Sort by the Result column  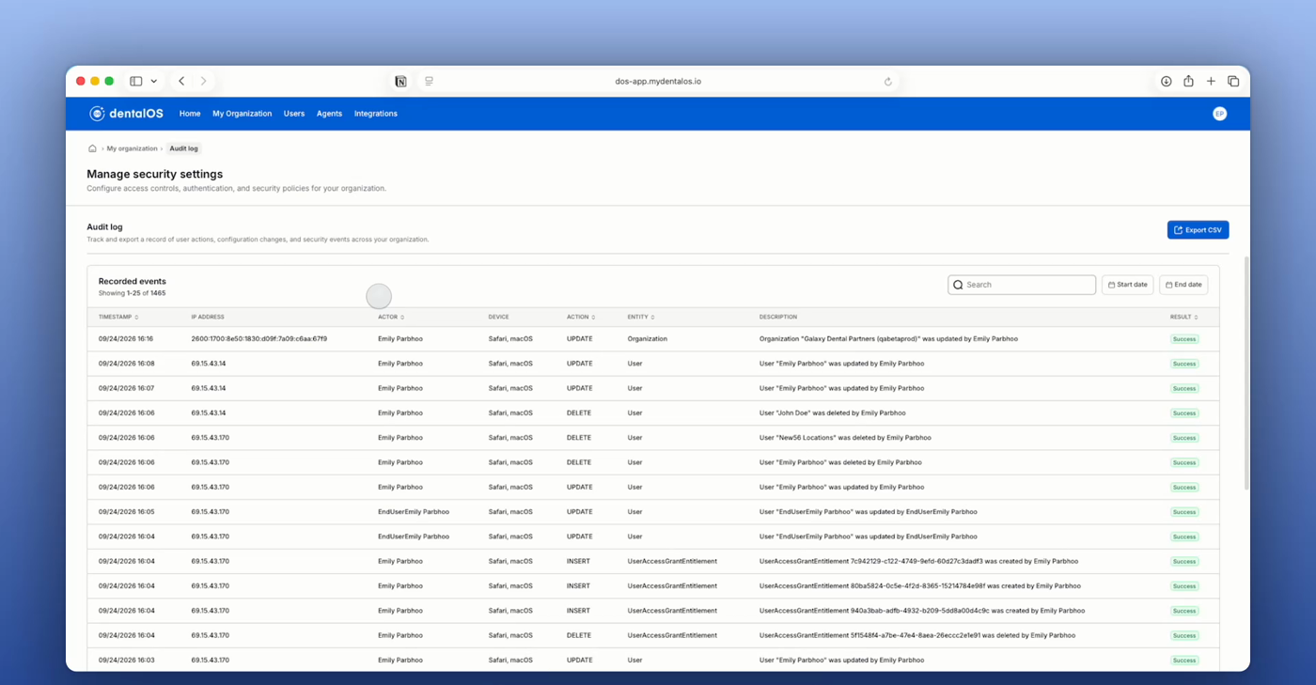(x=1183, y=318)
